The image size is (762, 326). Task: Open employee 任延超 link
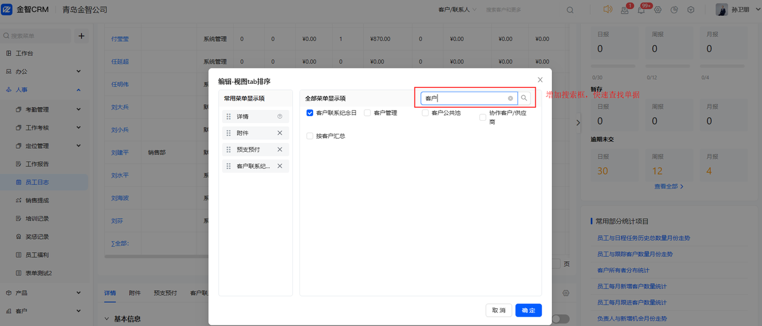(120, 61)
